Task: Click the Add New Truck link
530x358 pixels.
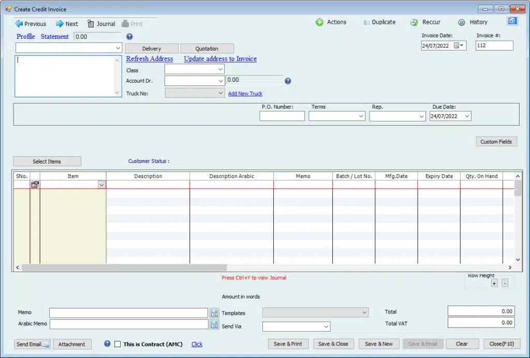Action: 245,94
